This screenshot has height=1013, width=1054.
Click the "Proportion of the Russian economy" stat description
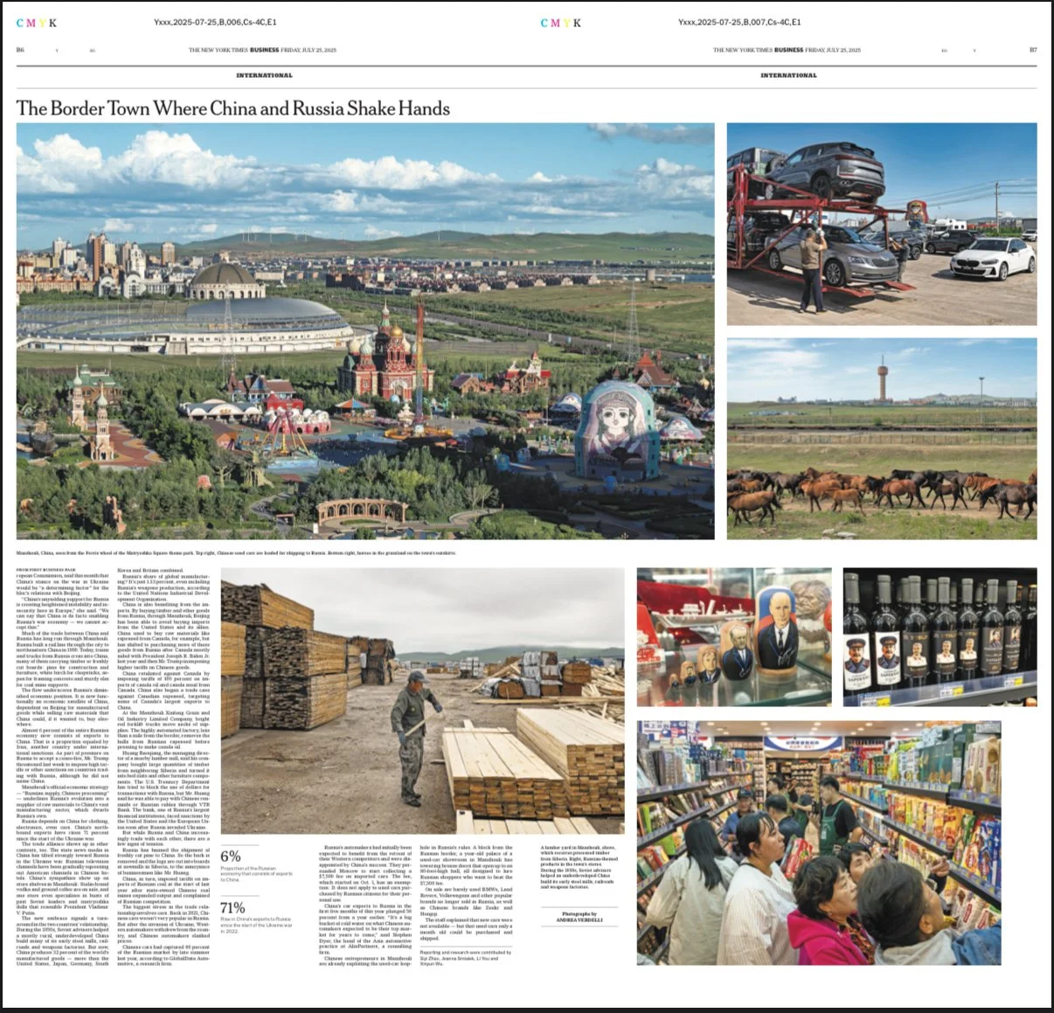[x=257, y=874]
